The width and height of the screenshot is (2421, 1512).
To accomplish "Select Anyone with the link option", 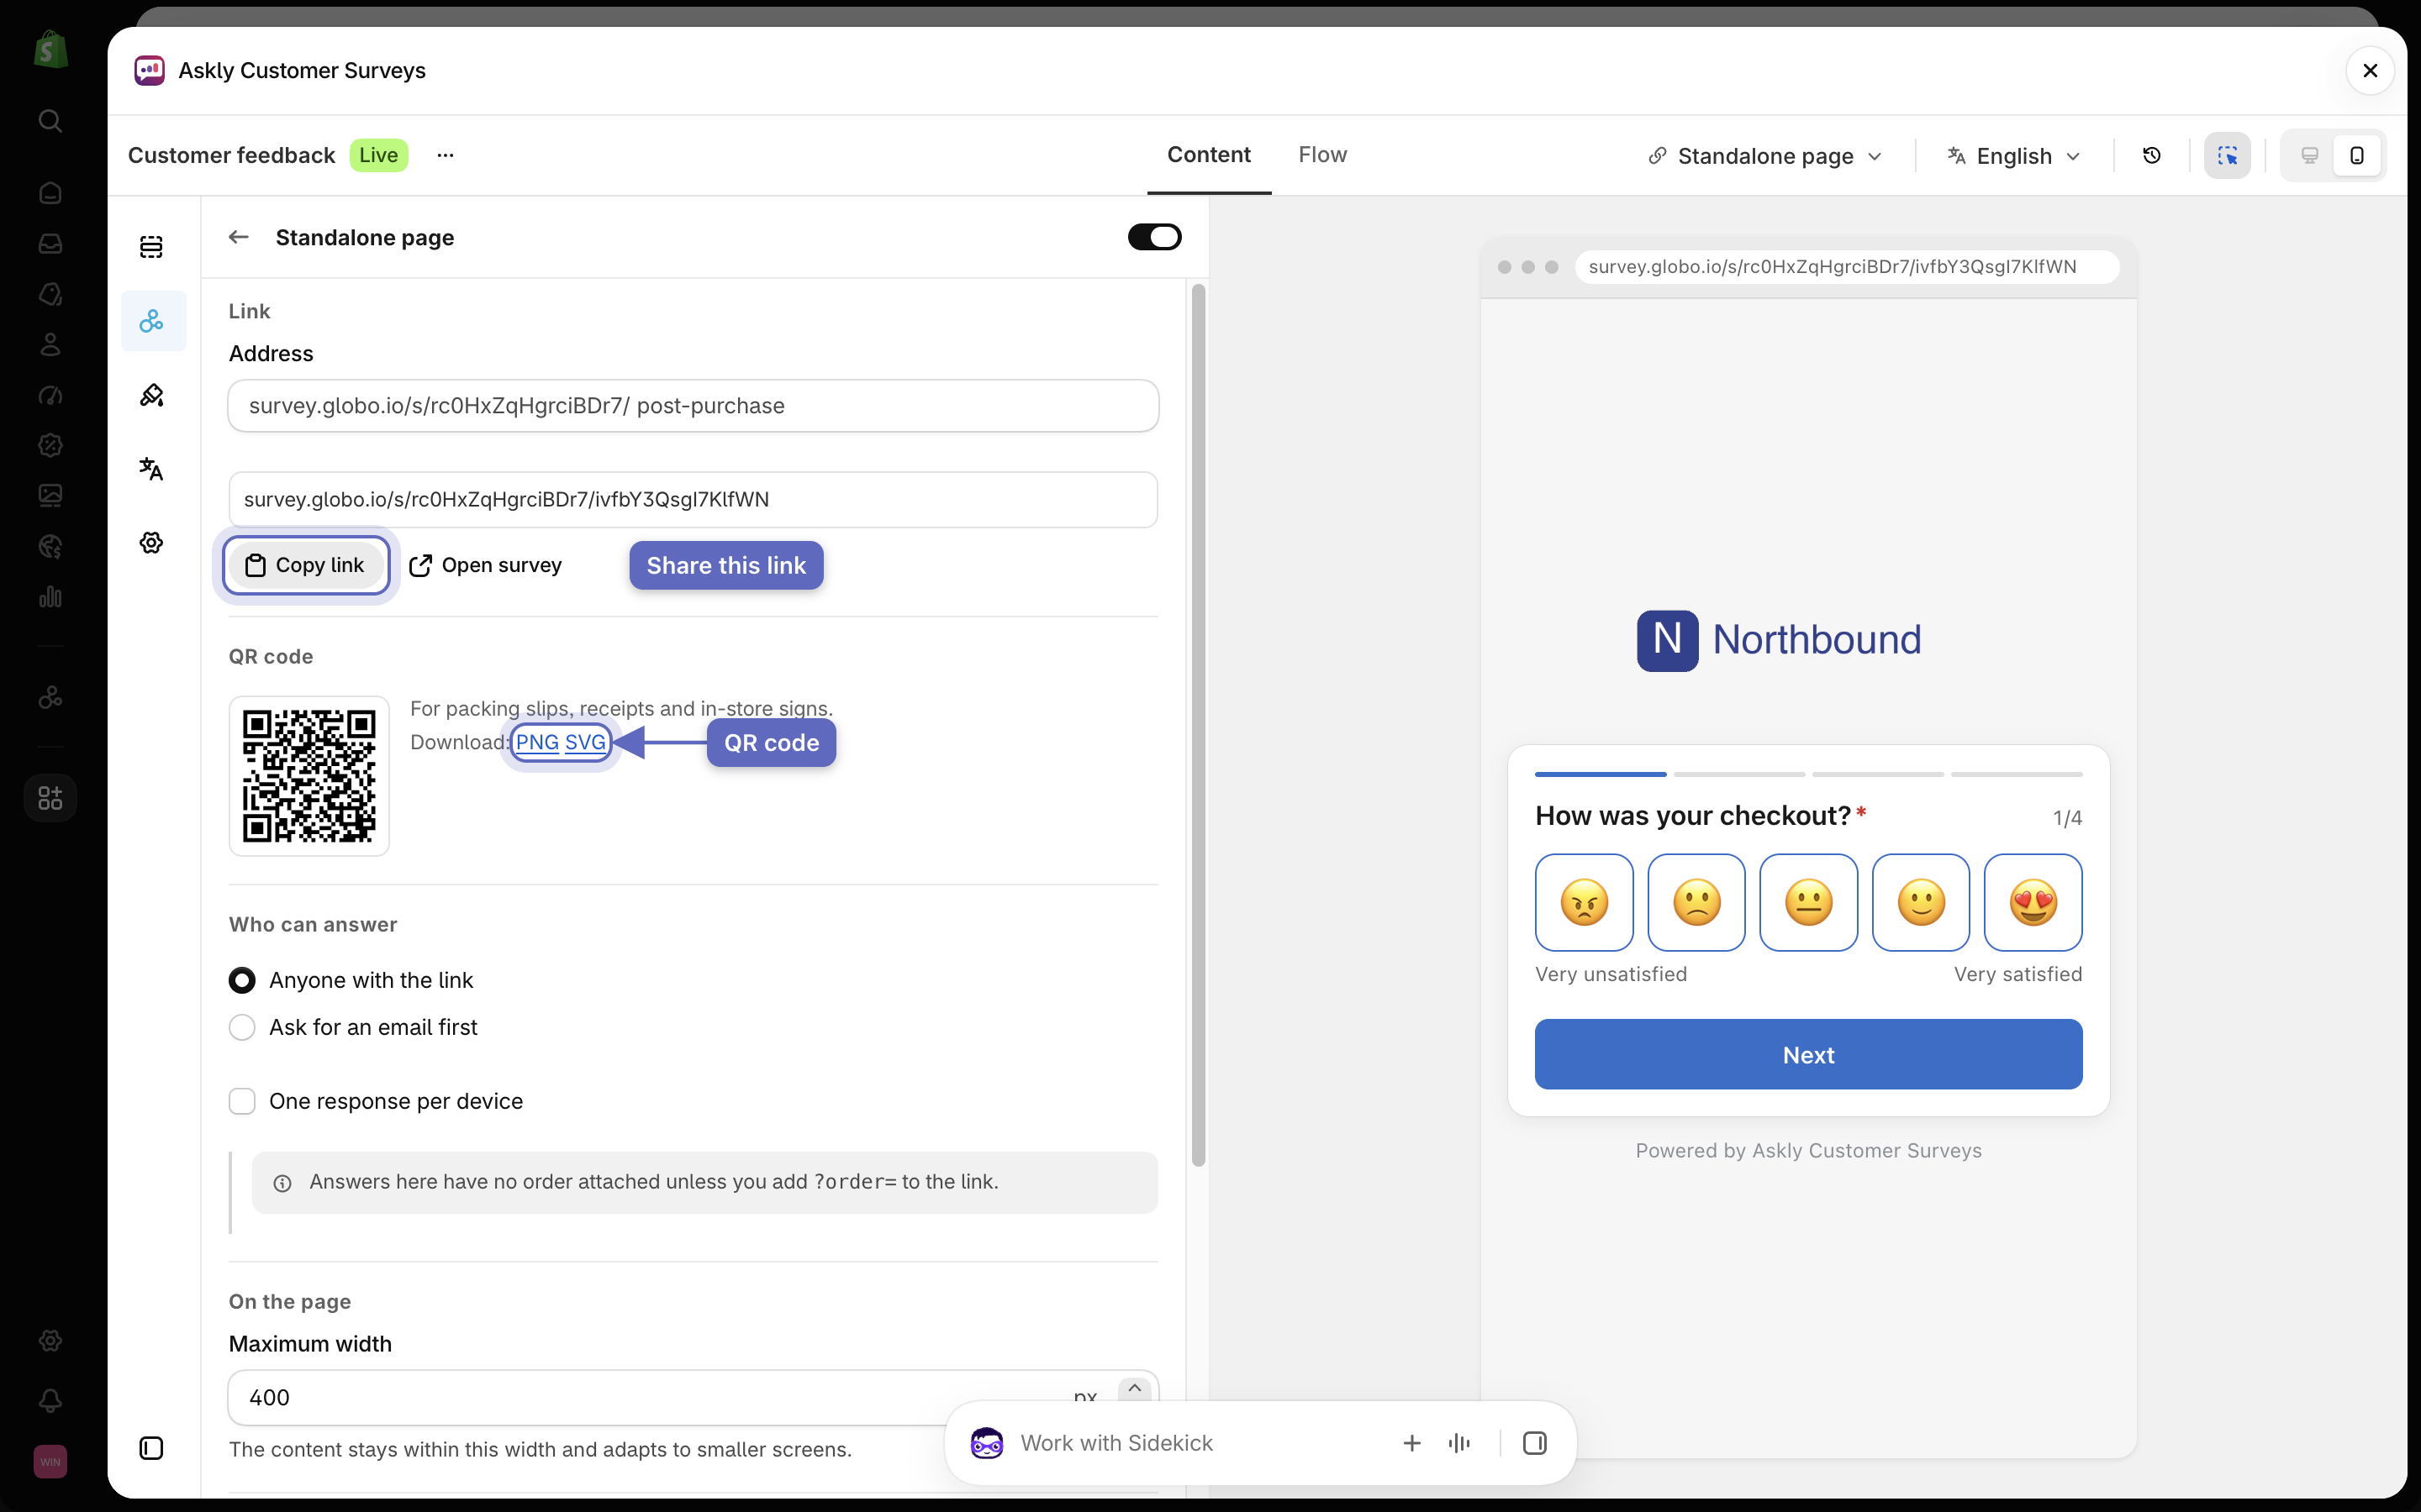I will pyautogui.click(x=242, y=980).
